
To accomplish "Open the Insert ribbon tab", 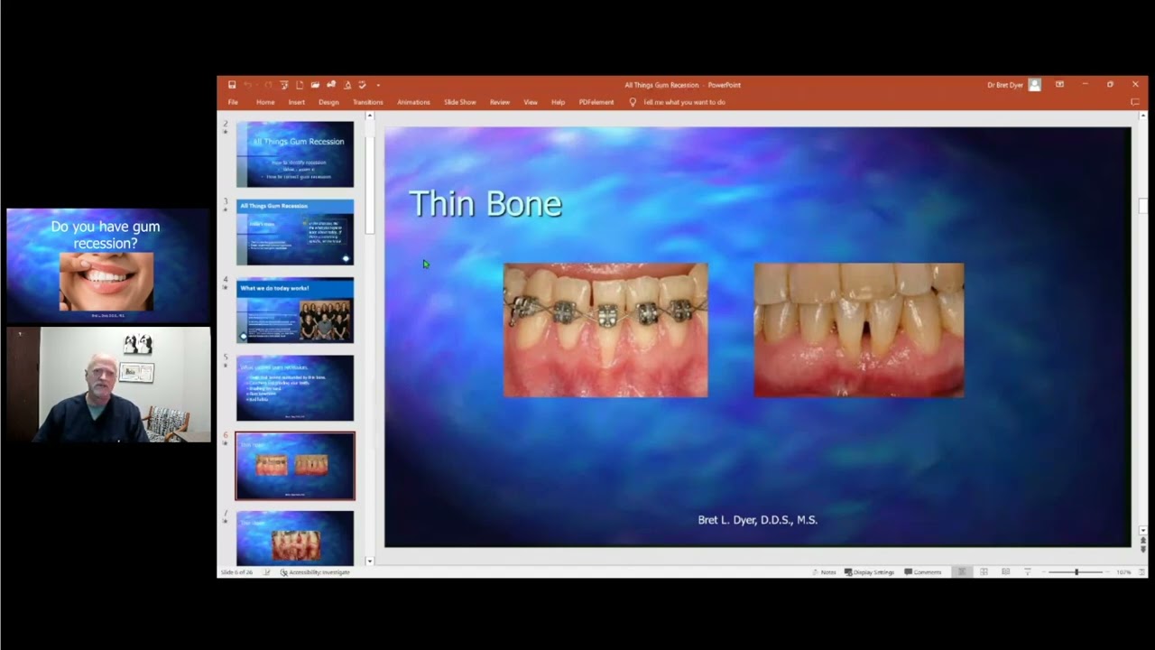I will (x=297, y=102).
